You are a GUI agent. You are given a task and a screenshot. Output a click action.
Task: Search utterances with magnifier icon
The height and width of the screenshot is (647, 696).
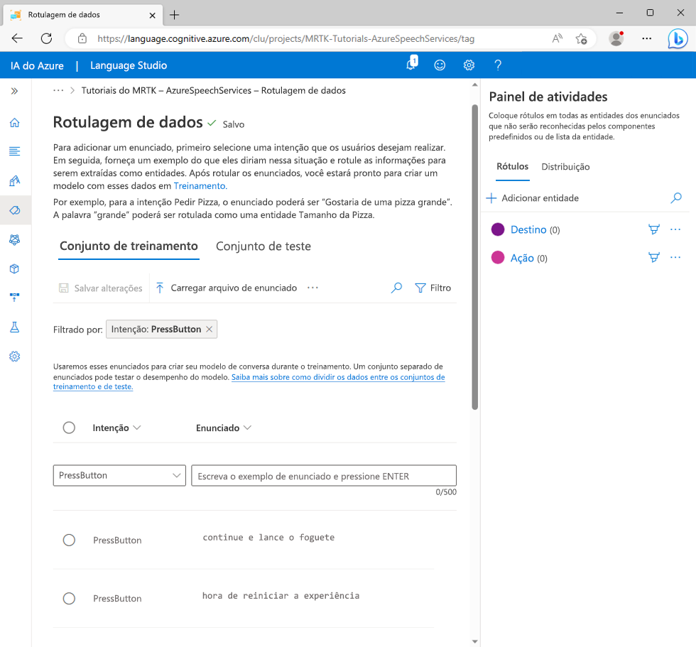[396, 288]
